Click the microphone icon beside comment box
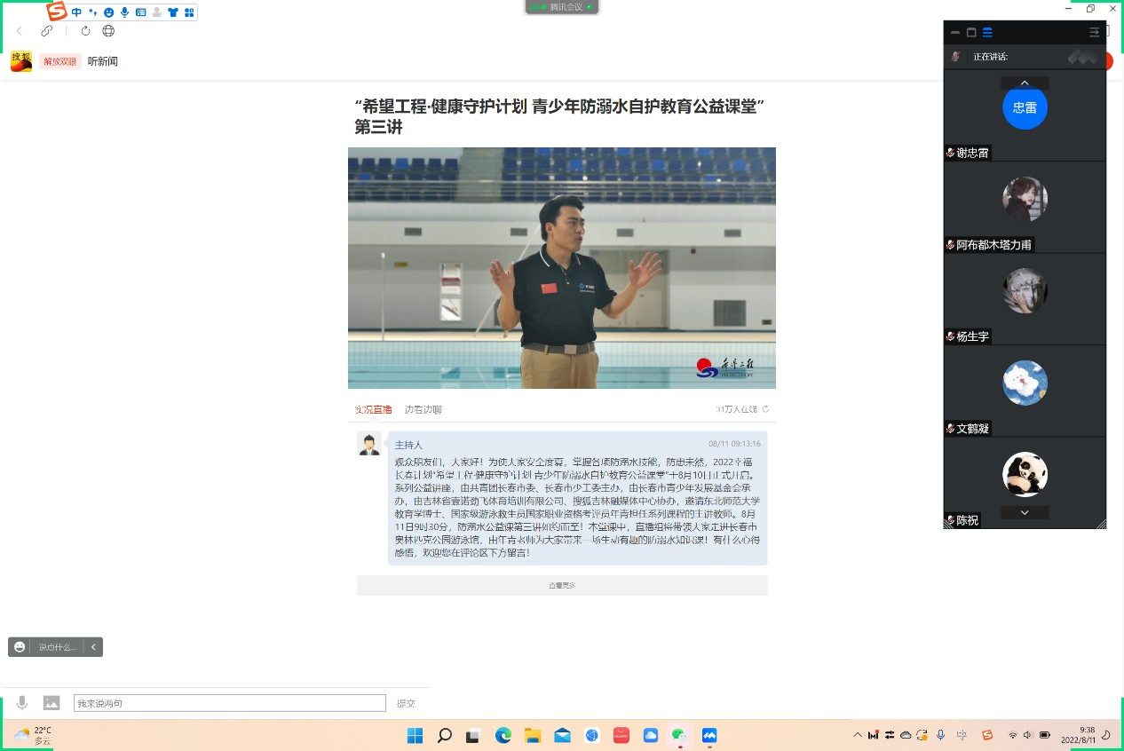The height and width of the screenshot is (751, 1124). tap(22, 703)
